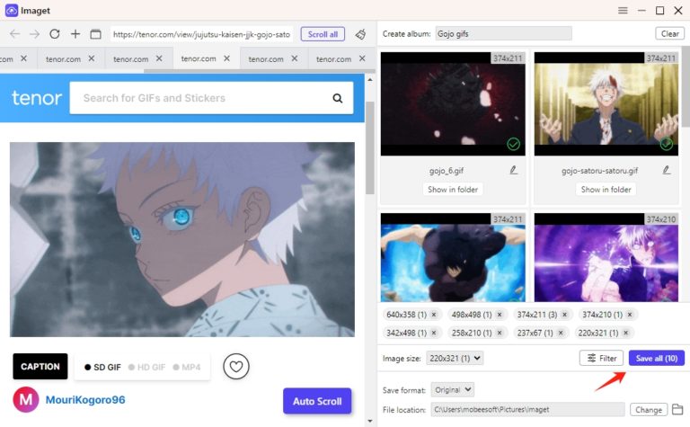690x427 pixels.
Task: Open the Filter button
Action: [602, 359]
